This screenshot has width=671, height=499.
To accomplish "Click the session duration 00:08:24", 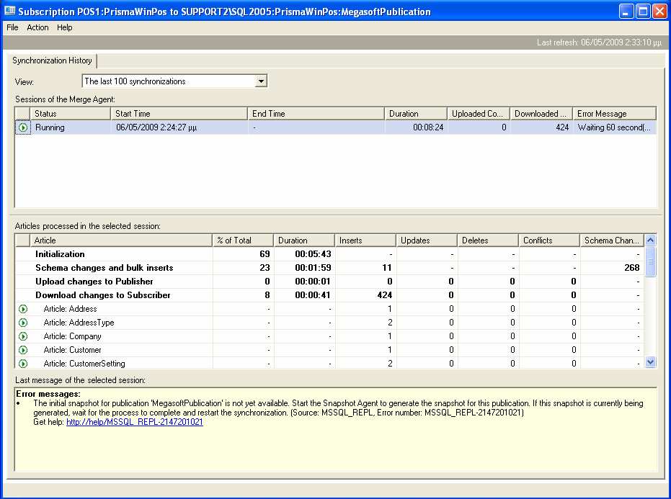I will [x=428, y=127].
